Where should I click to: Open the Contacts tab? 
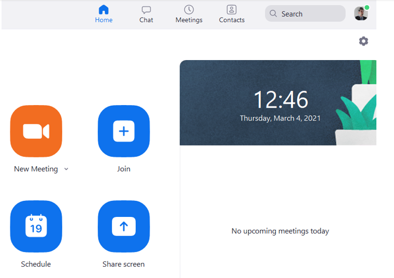231,14
